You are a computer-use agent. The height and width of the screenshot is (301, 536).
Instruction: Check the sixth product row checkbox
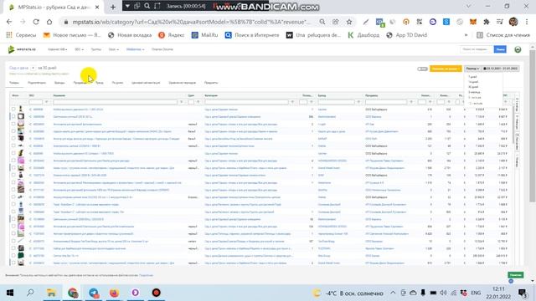coord(13,145)
